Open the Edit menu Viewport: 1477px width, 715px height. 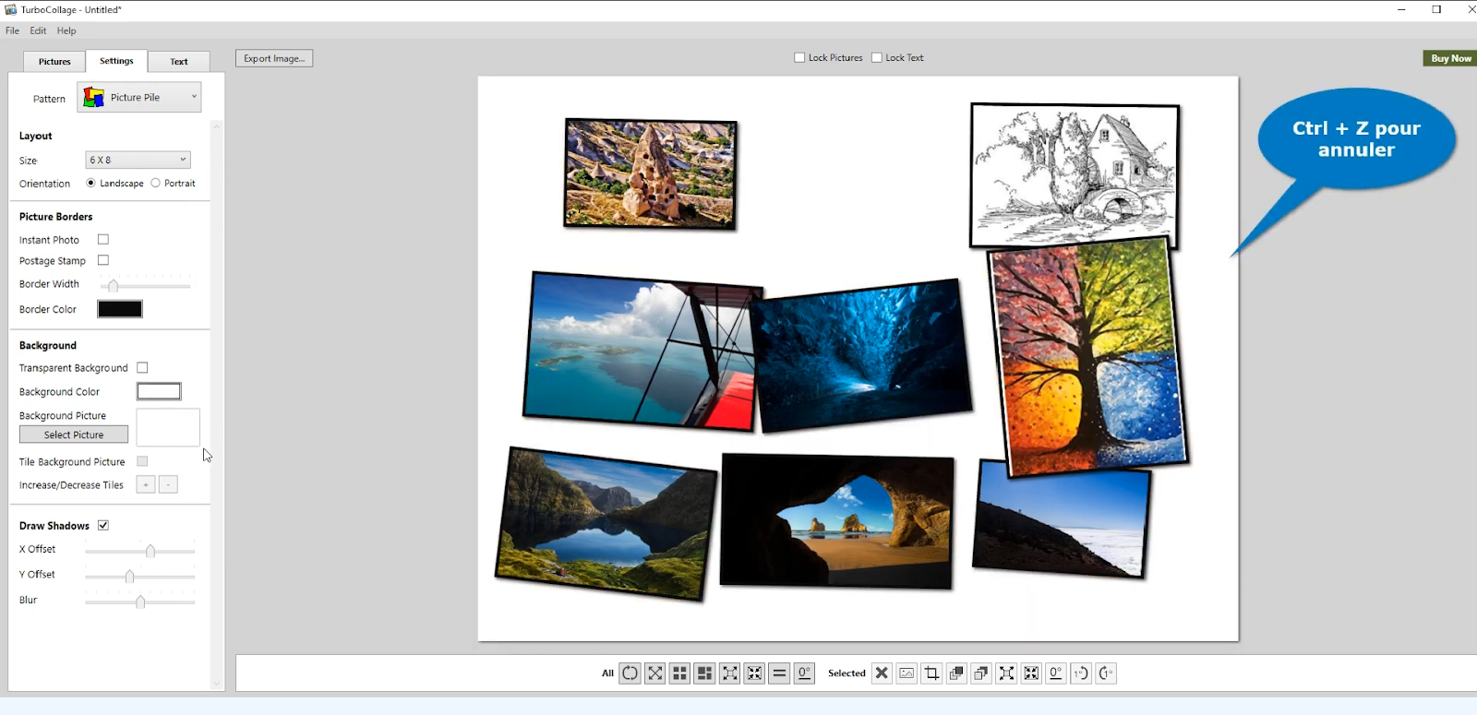click(38, 30)
